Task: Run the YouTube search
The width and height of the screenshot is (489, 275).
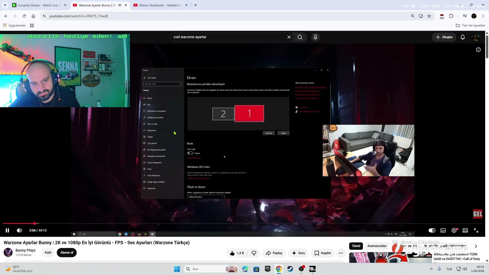Action: click(300, 37)
